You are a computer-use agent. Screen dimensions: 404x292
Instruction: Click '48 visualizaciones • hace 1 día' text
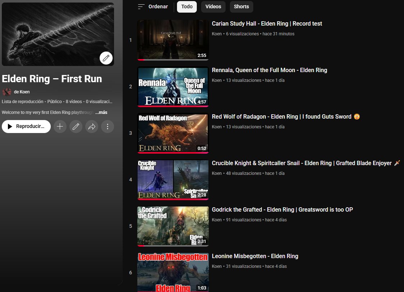tap(255, 173)
